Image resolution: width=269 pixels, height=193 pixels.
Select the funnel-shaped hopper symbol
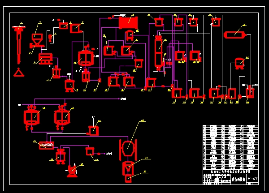[37, 39]
